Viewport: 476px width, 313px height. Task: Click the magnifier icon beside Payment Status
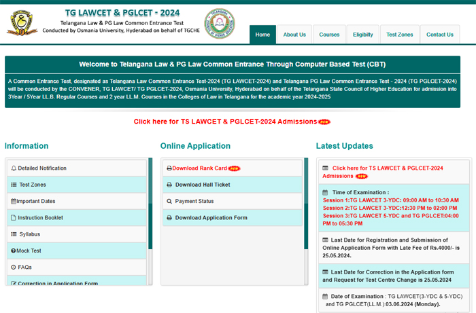click(x=169, y=201)
